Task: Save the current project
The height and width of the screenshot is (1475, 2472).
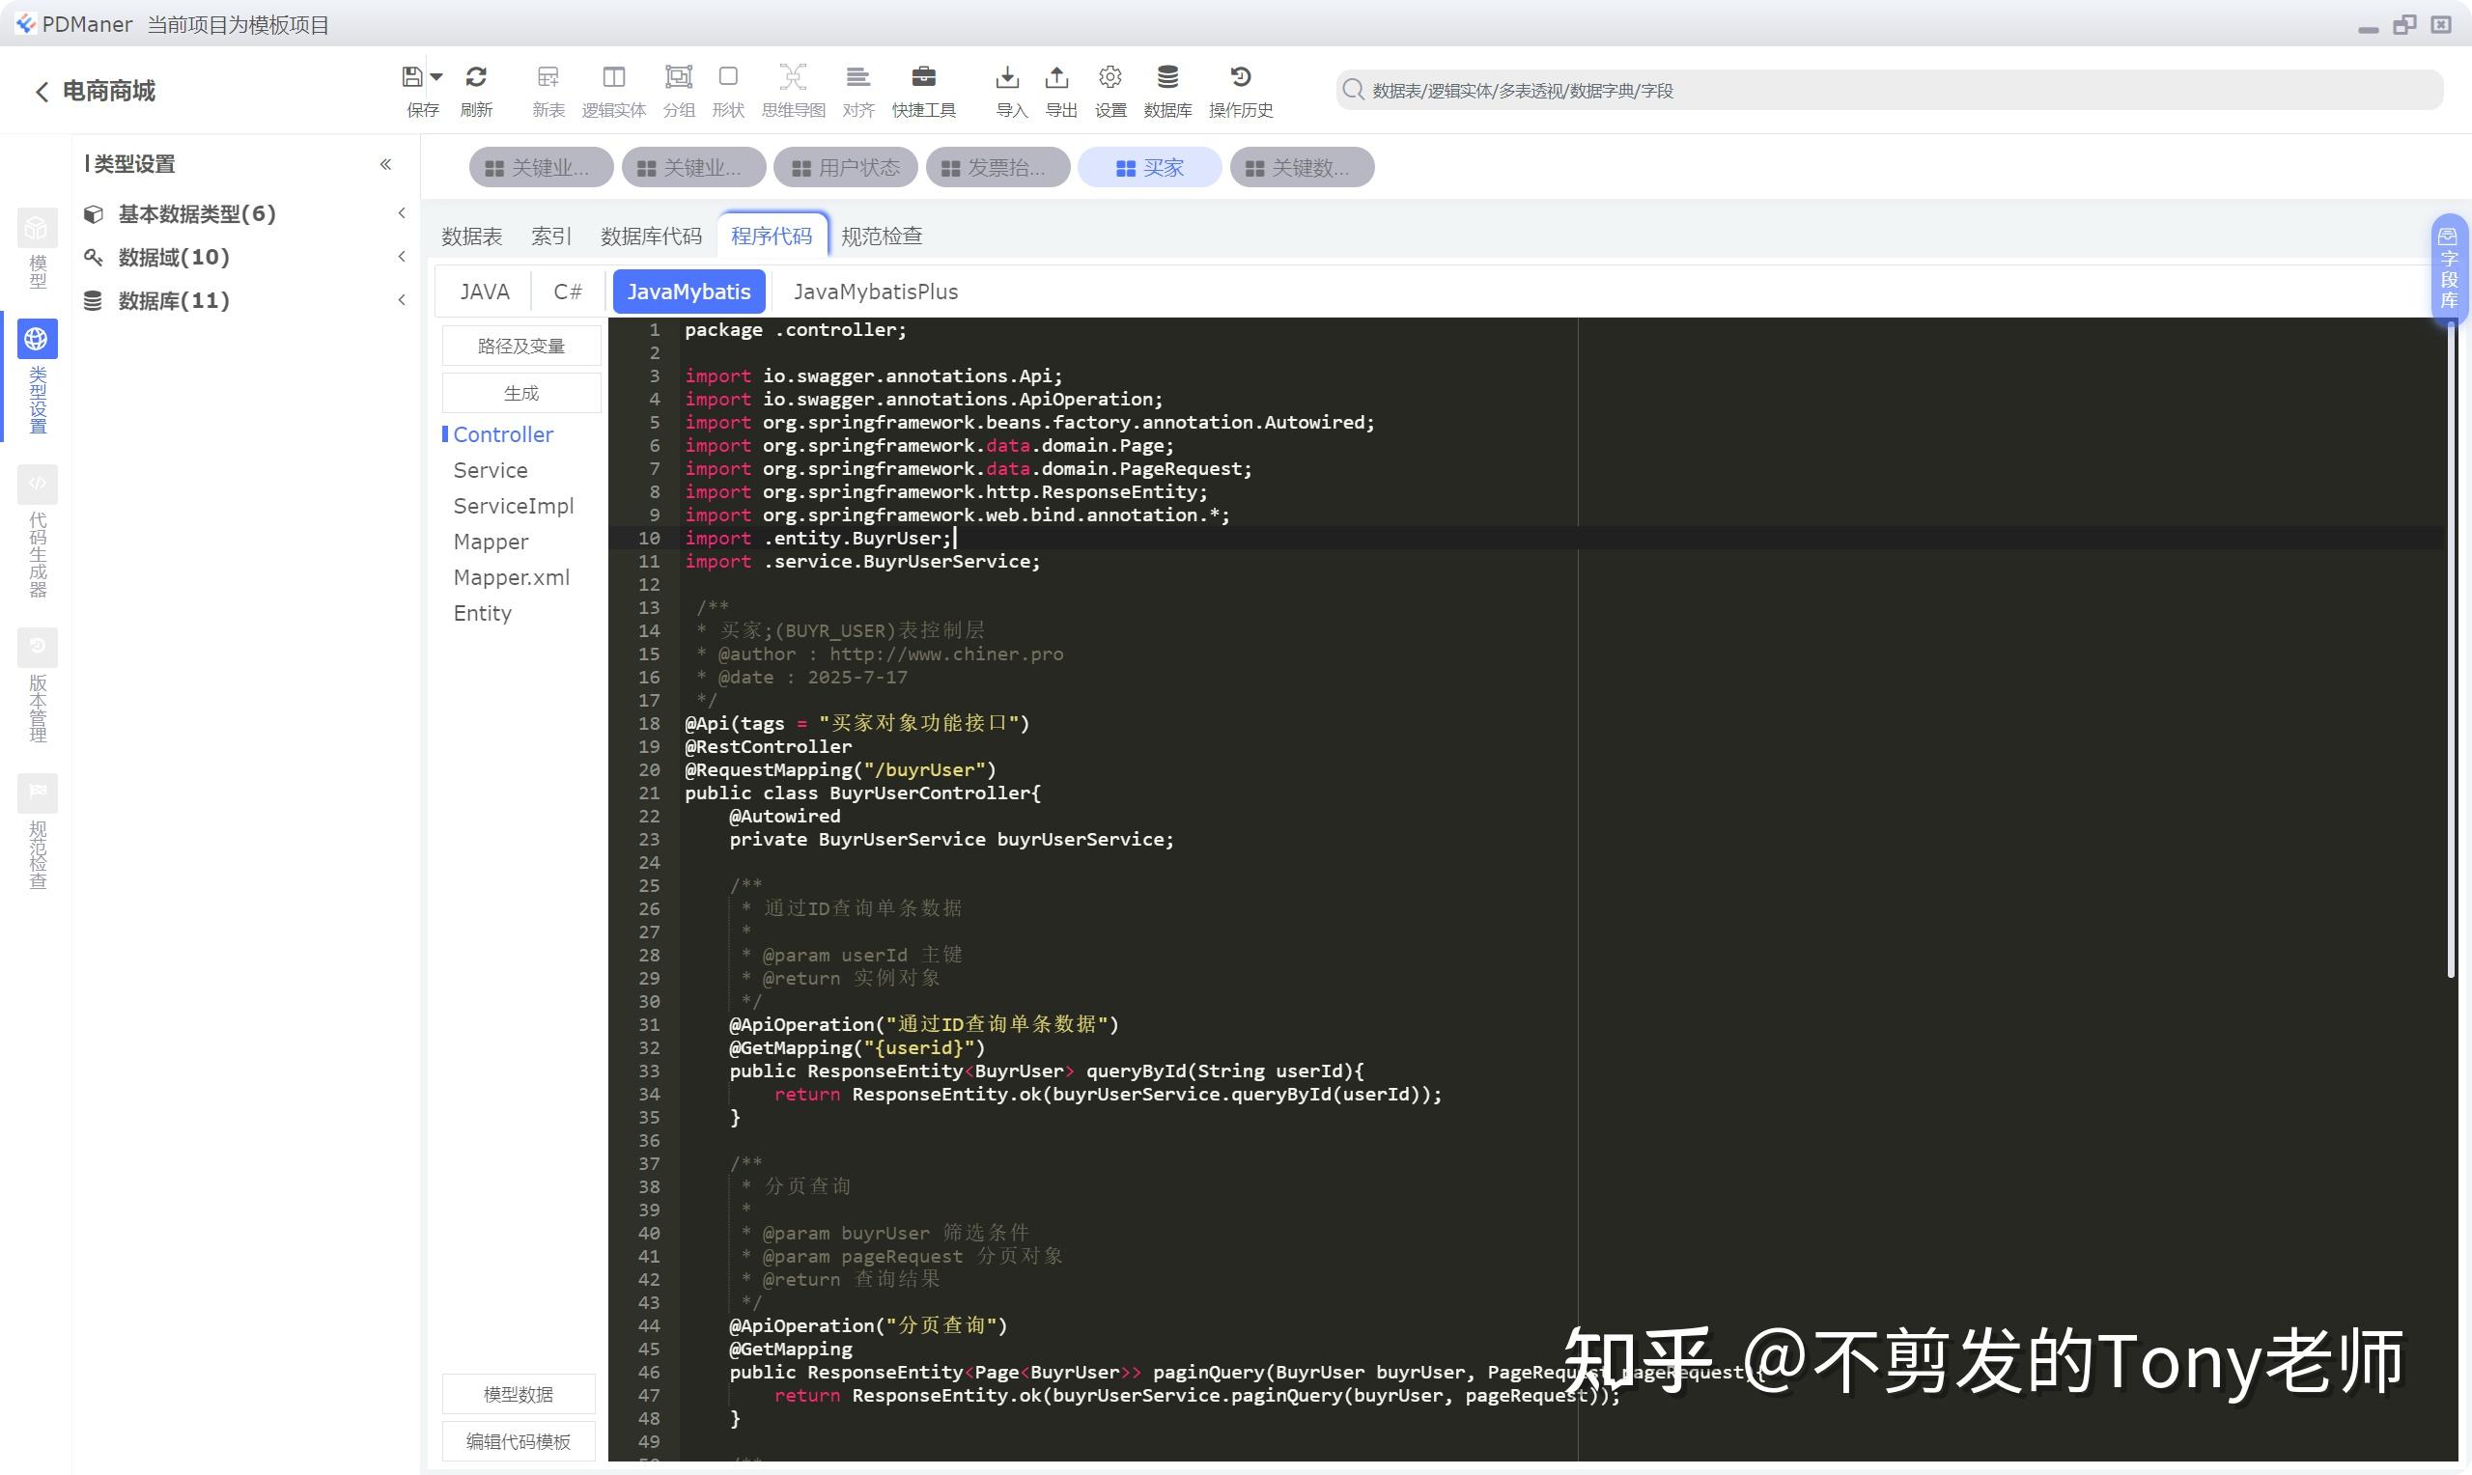Action: tap(415, 90)
